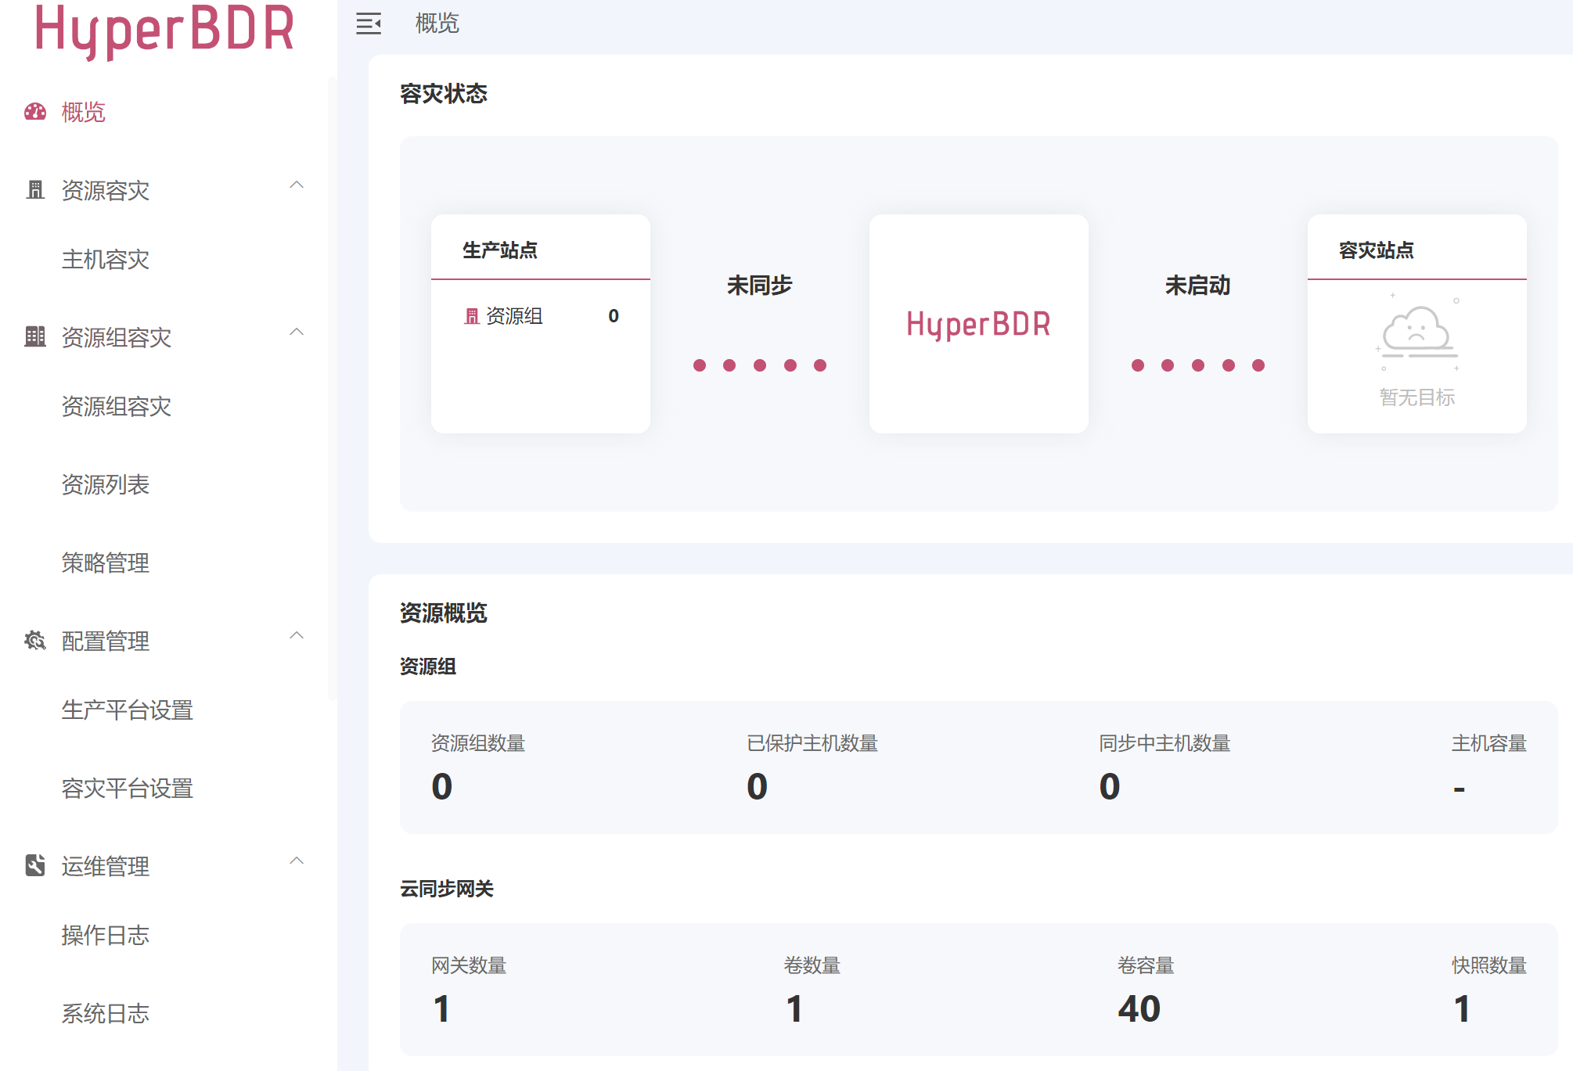The width and height of the screenshot is (1573, 1071).
Task: Click the 卷数量 statistic label
Action: tap(812, 965)
